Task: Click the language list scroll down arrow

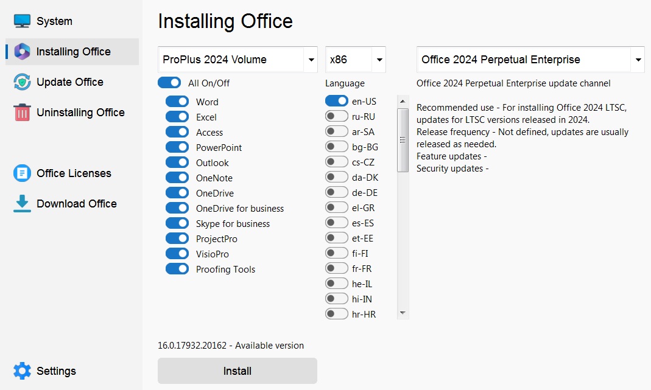Action: [403, 313]
